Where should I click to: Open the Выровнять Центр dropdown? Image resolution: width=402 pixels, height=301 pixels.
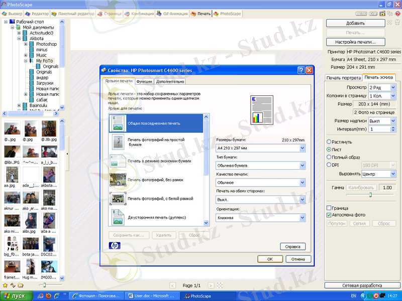379,174
